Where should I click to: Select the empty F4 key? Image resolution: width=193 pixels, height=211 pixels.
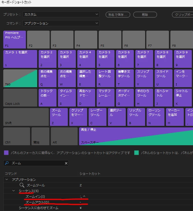pos(86,40)
